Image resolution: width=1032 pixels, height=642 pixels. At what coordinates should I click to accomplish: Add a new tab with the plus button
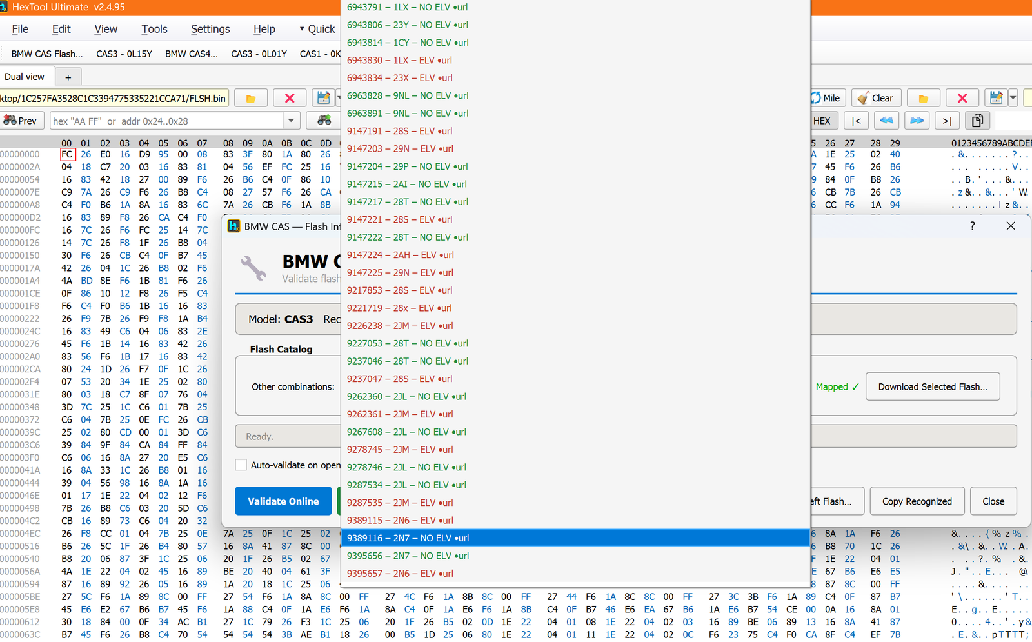point(68,77)
